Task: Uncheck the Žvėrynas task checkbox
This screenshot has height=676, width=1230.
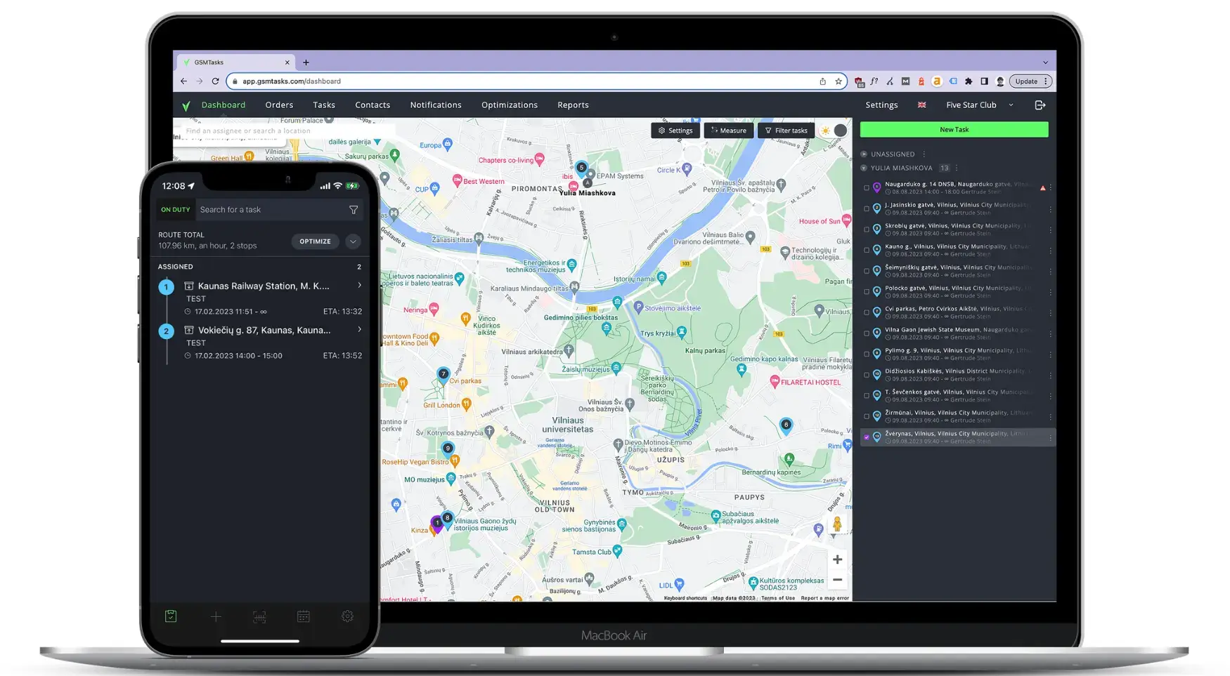Action: (866, 437)
